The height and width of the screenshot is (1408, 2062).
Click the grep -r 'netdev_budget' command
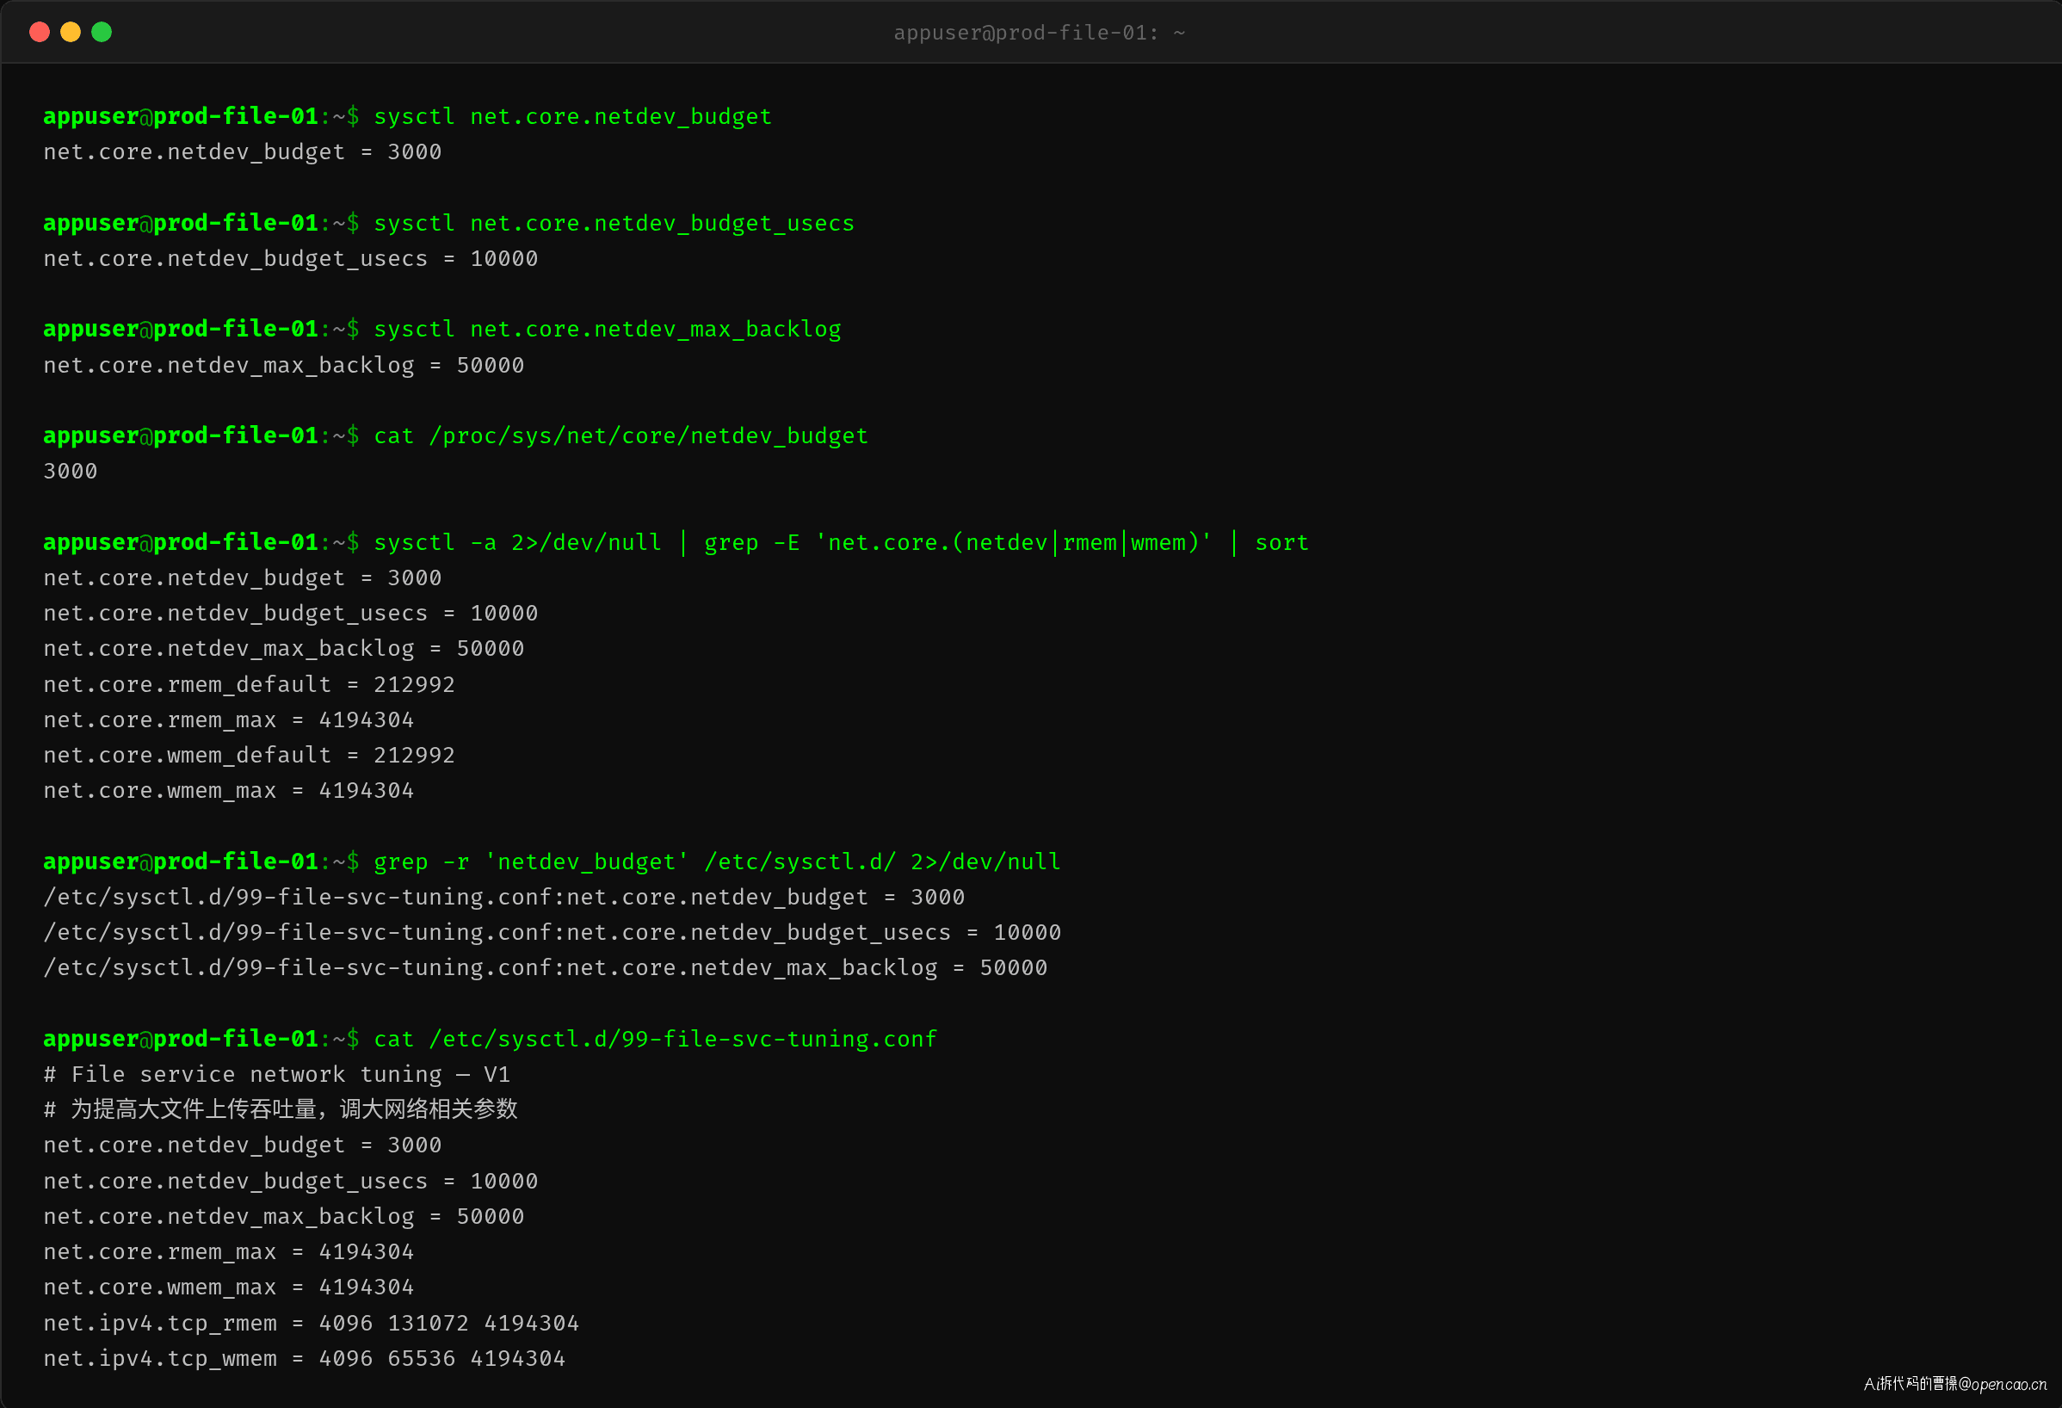pyautogui.click(x=717, y=861)
